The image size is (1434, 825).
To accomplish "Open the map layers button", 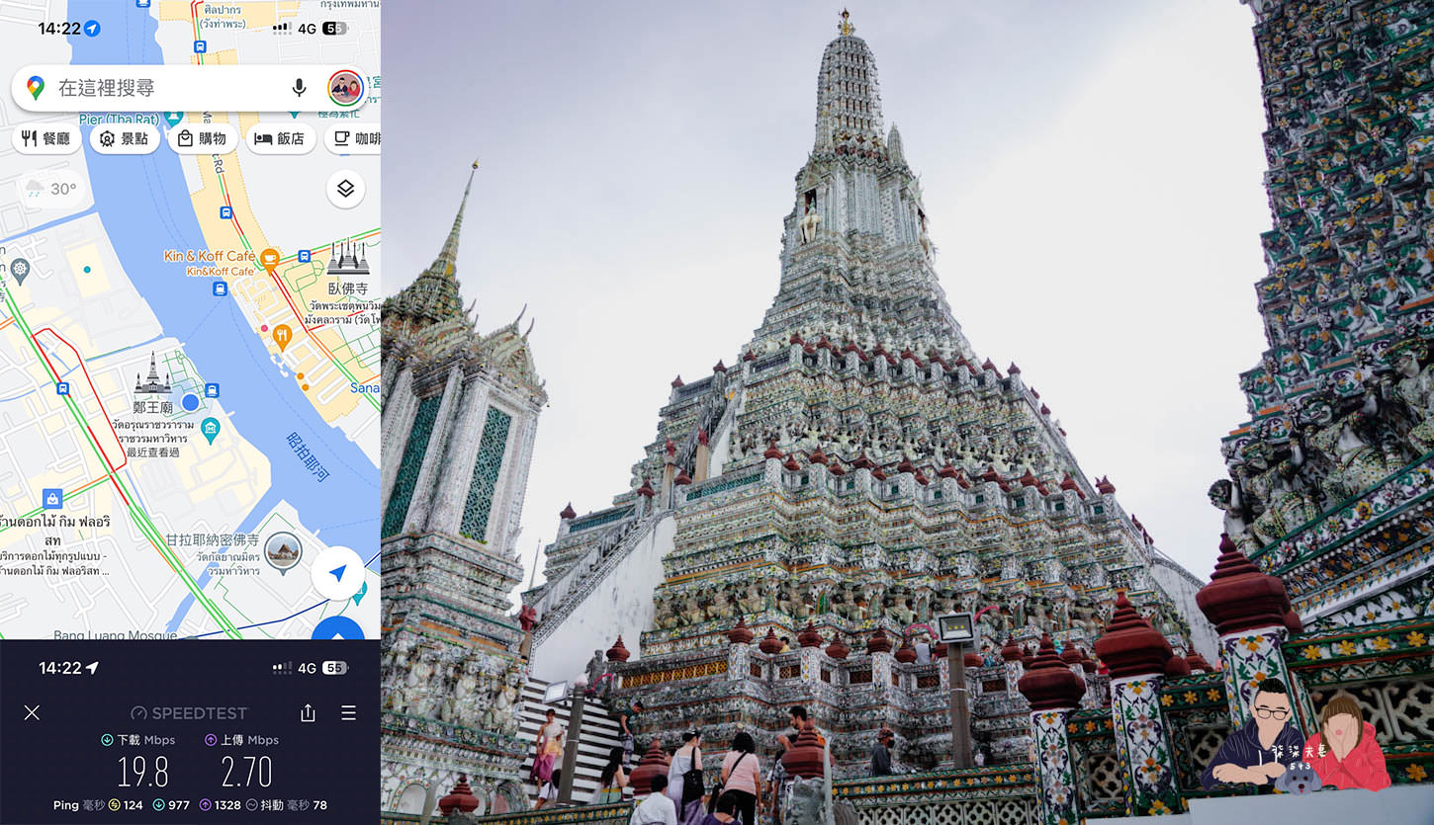I will click(345, 189).
